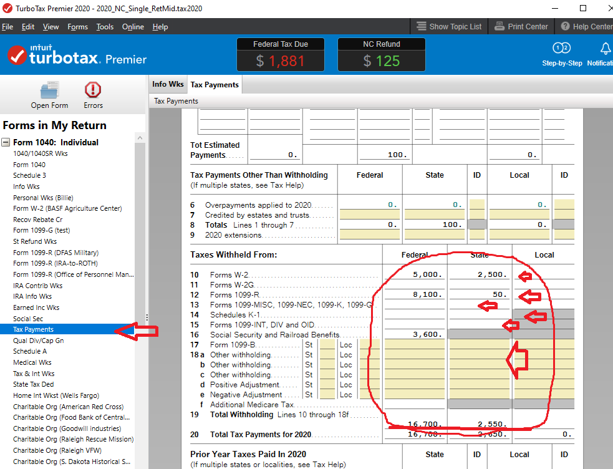This screenshot has height=469, width=613.
Task: Click Federal field for 2020 extensions
Action: pyautogui.click(x=369, y=234)
